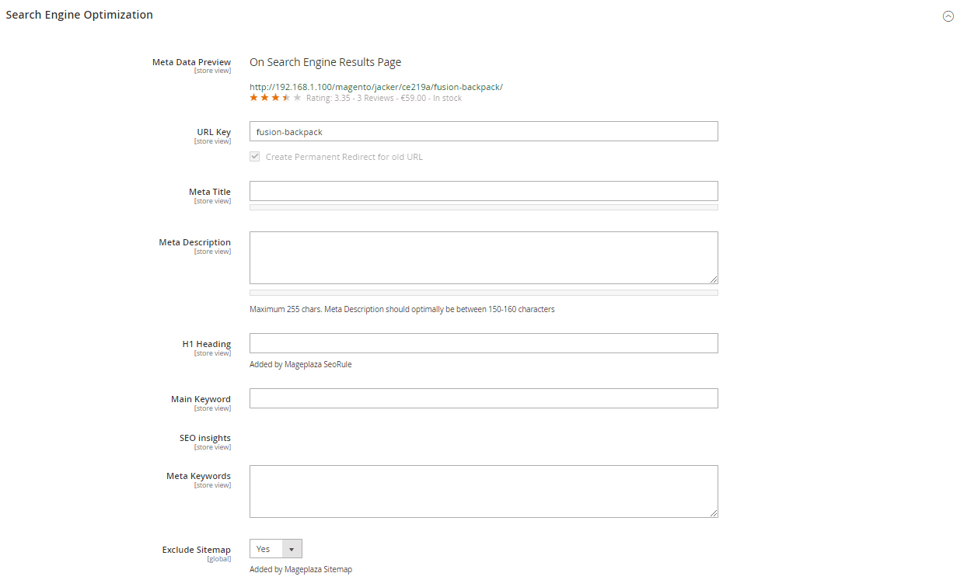The height and width of the screenshot is (580, 964).
Task: Click the Meta Description length progress bar
Action: point(484,293)
